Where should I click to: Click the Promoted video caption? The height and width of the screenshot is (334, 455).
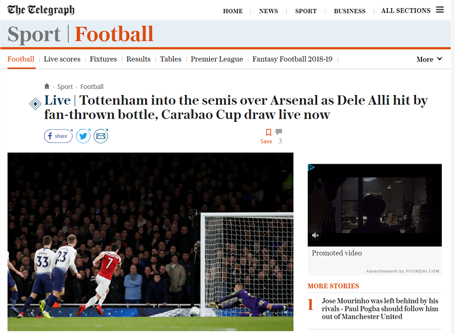click(337, 253)
